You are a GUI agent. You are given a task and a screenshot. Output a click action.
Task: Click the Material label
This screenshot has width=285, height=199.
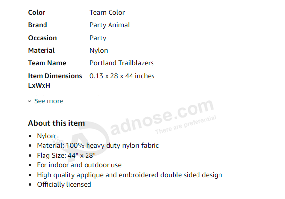[x=42, y=50]
